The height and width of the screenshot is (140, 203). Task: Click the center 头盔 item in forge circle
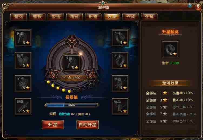coord(72,63)
